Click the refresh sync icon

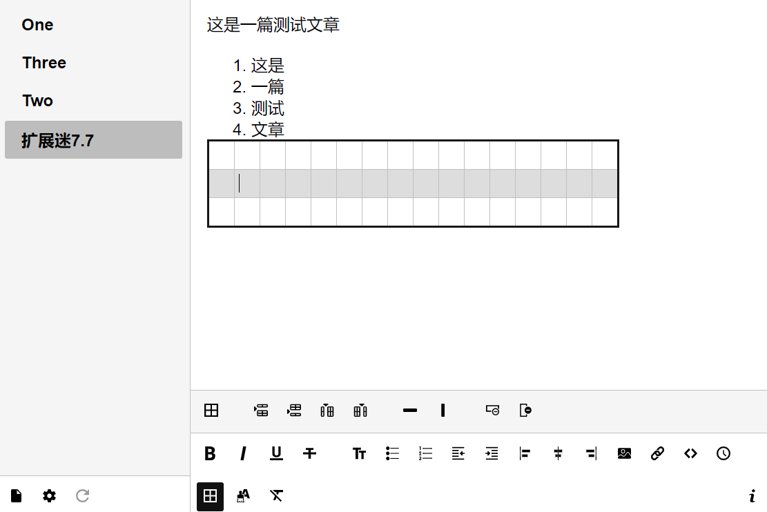pos(83,496)
